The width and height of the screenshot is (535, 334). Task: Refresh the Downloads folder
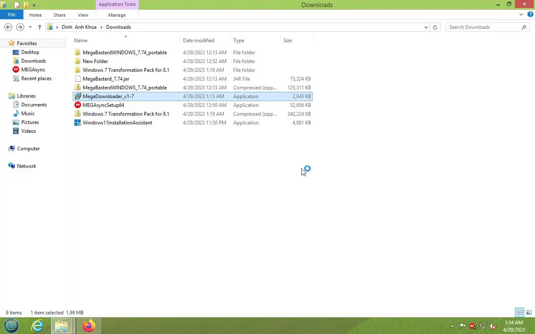click(x=435, y=27)
